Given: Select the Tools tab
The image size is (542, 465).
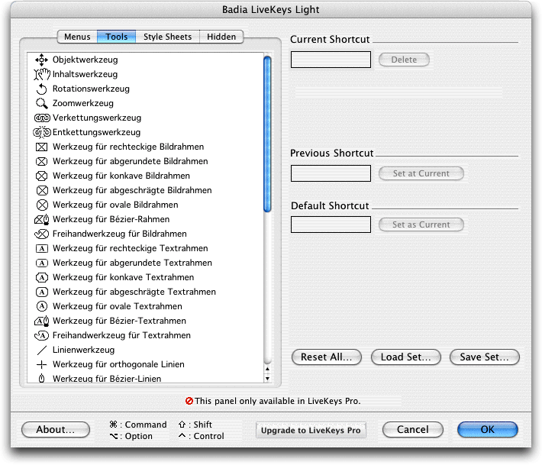Looking at the screenshot, I should (x=117, y=37).
